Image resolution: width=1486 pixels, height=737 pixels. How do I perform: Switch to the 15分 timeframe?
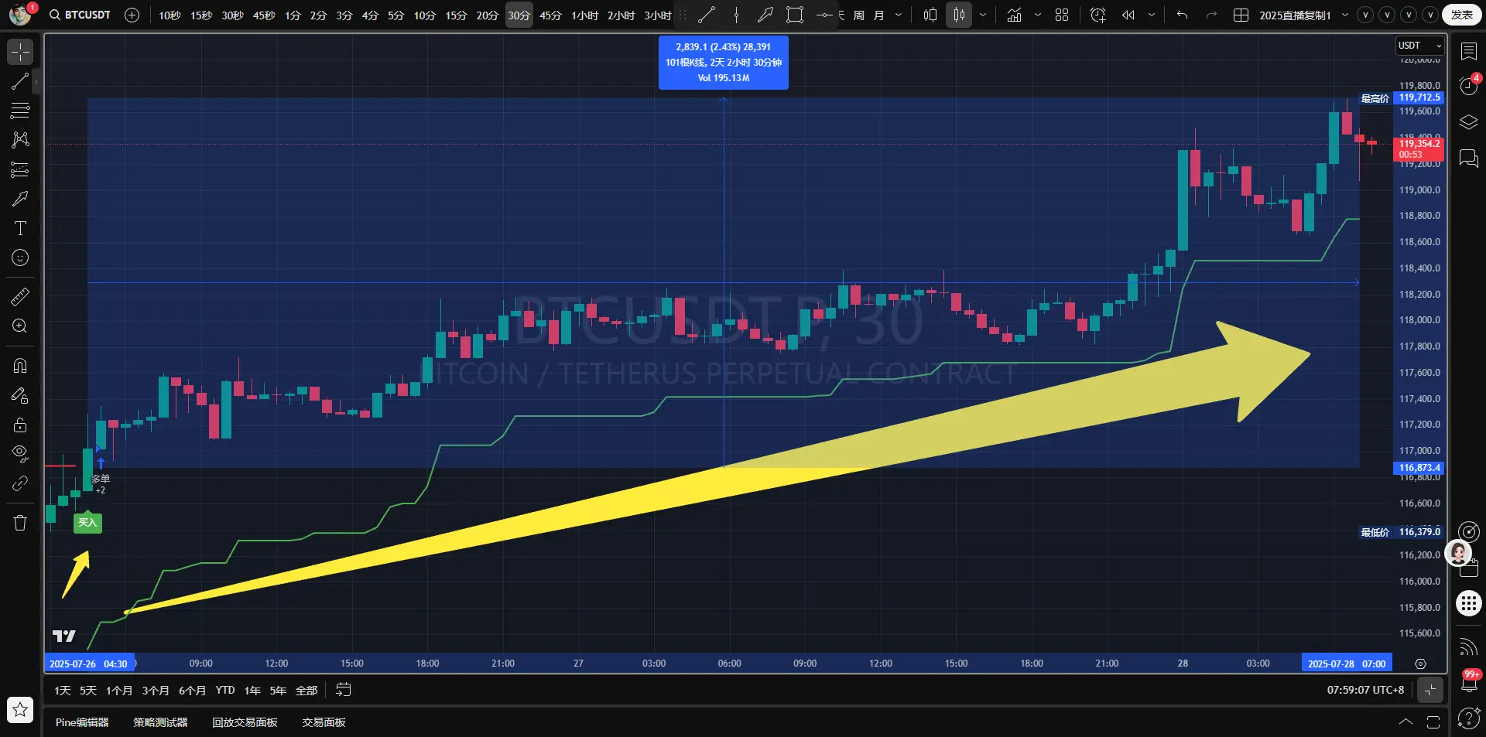tap(456, 15)
